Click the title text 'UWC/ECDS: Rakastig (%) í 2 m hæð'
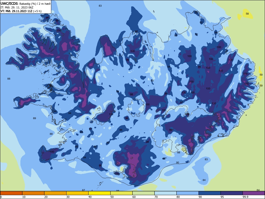The height and width of the screenshot is (199, 265). [x=25, y=3]
